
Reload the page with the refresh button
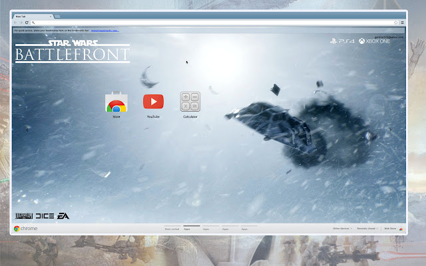tap(27, 23)
